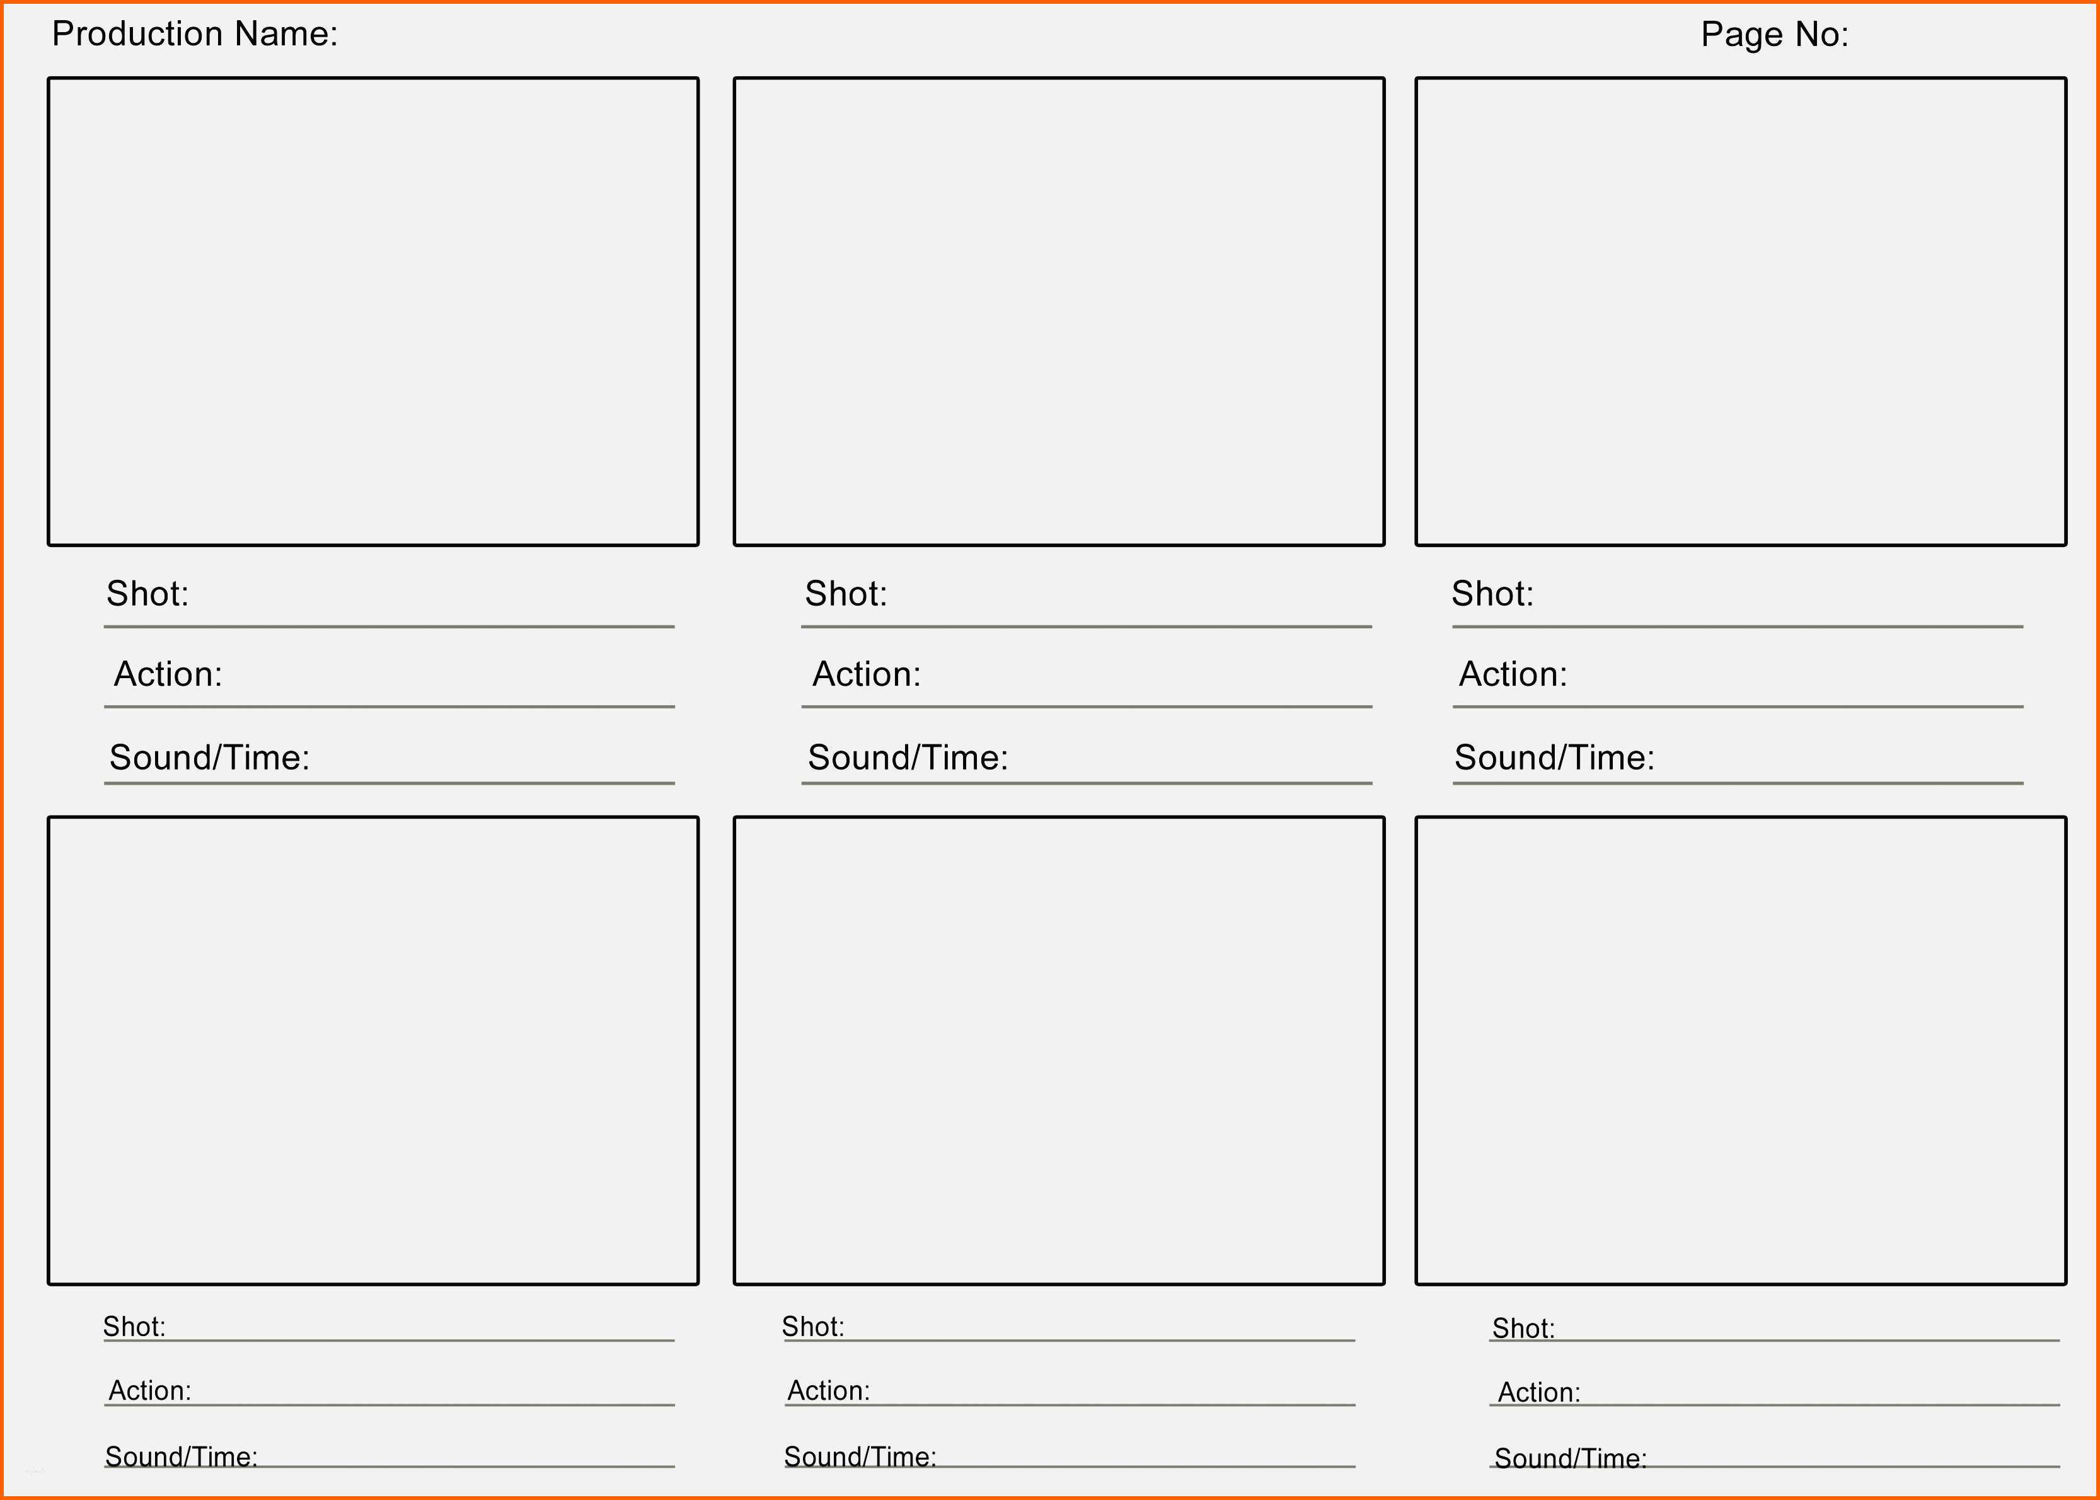
Task: Click "Action:" under the bottom-middle frame
Action: point(828,1391)
